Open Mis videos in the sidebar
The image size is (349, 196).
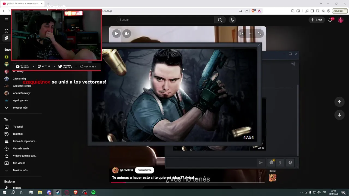(19, 163)
